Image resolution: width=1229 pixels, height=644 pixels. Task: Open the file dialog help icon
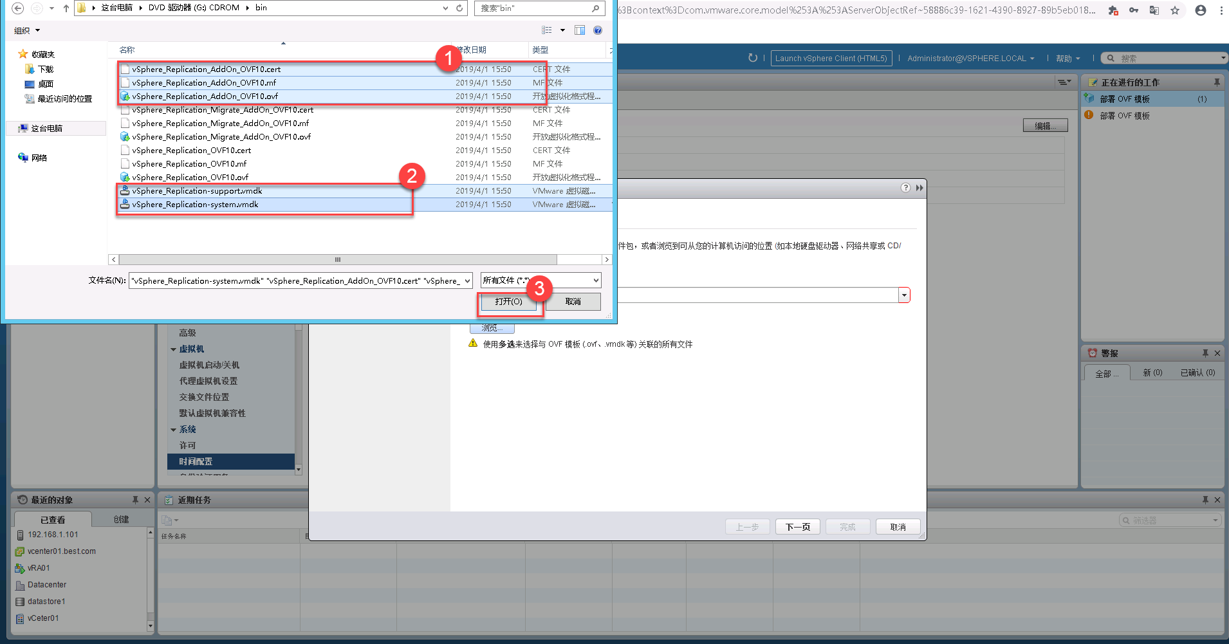click(598, 30)
